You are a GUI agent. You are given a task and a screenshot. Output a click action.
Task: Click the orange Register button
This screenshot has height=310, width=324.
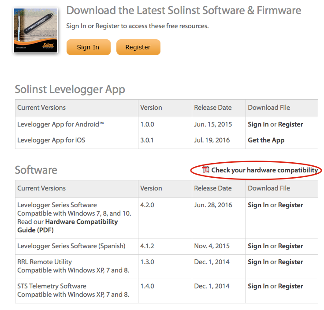point(138,47)
